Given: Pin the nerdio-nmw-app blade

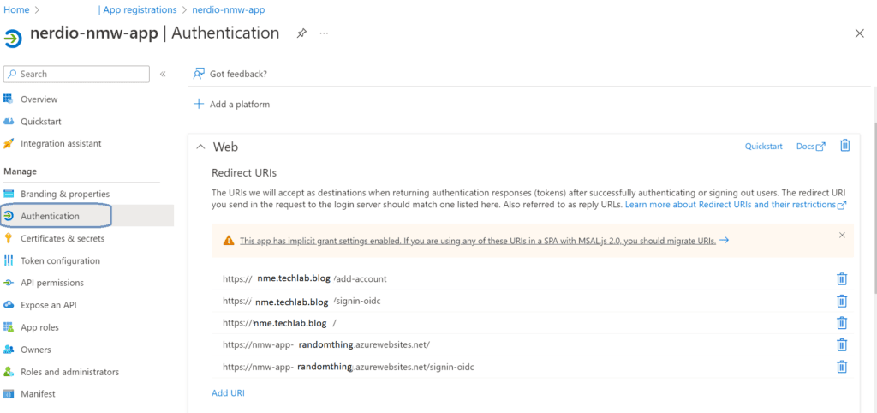Looking at the screenshot, I should click(301, 33).
